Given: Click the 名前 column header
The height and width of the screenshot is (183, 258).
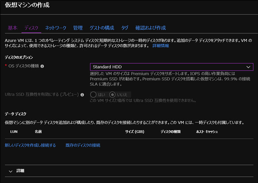Looking at the screenshot, I should click(38, 132).
